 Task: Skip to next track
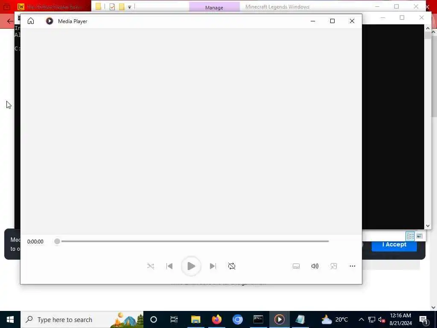click(213, 266)
